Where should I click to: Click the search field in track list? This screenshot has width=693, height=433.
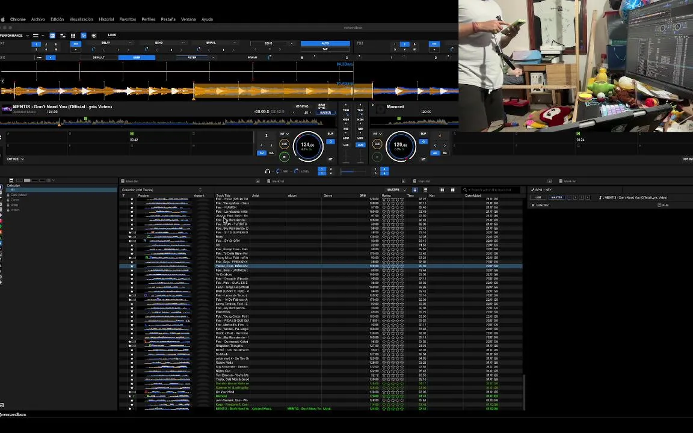(491, 189)
